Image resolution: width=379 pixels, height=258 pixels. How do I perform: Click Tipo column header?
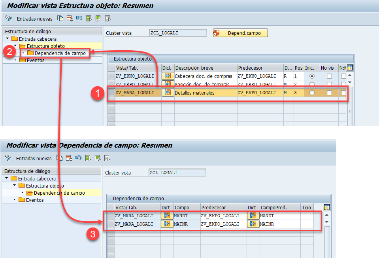[x=307, y=208]
